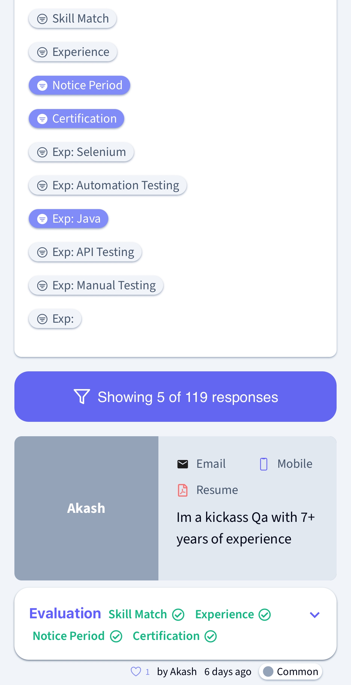The height and width of the screenshot is (685, 351).
Task: Turn off the Exp: Java filter
Action: tap(68, 219)
